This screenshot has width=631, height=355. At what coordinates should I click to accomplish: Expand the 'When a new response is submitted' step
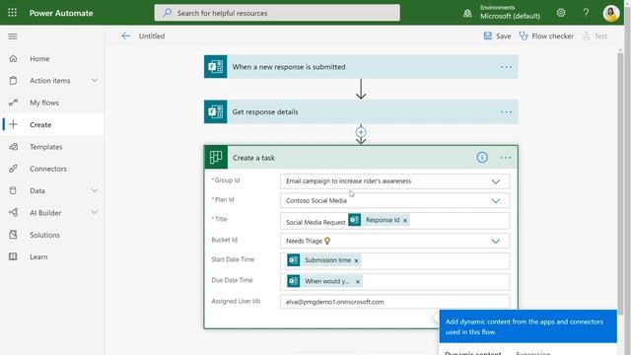tap(361, 67)
